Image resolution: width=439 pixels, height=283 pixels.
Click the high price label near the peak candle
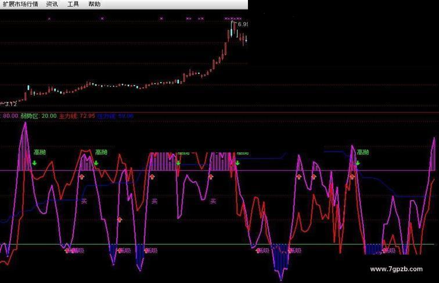(243, 24)
